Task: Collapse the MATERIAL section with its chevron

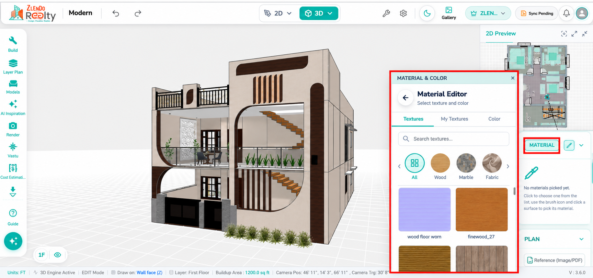Action: click(581, 145)
